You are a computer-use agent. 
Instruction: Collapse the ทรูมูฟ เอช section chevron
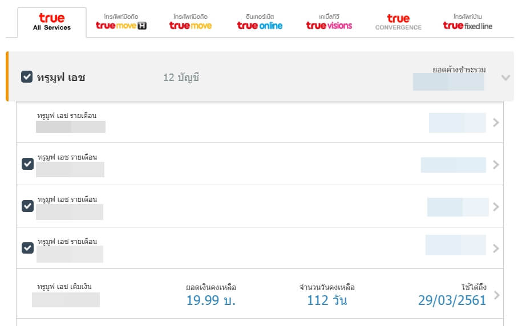click(505, 78)
